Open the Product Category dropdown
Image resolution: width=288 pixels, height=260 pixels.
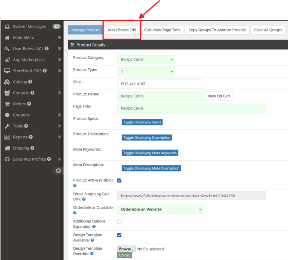point(146,60)
